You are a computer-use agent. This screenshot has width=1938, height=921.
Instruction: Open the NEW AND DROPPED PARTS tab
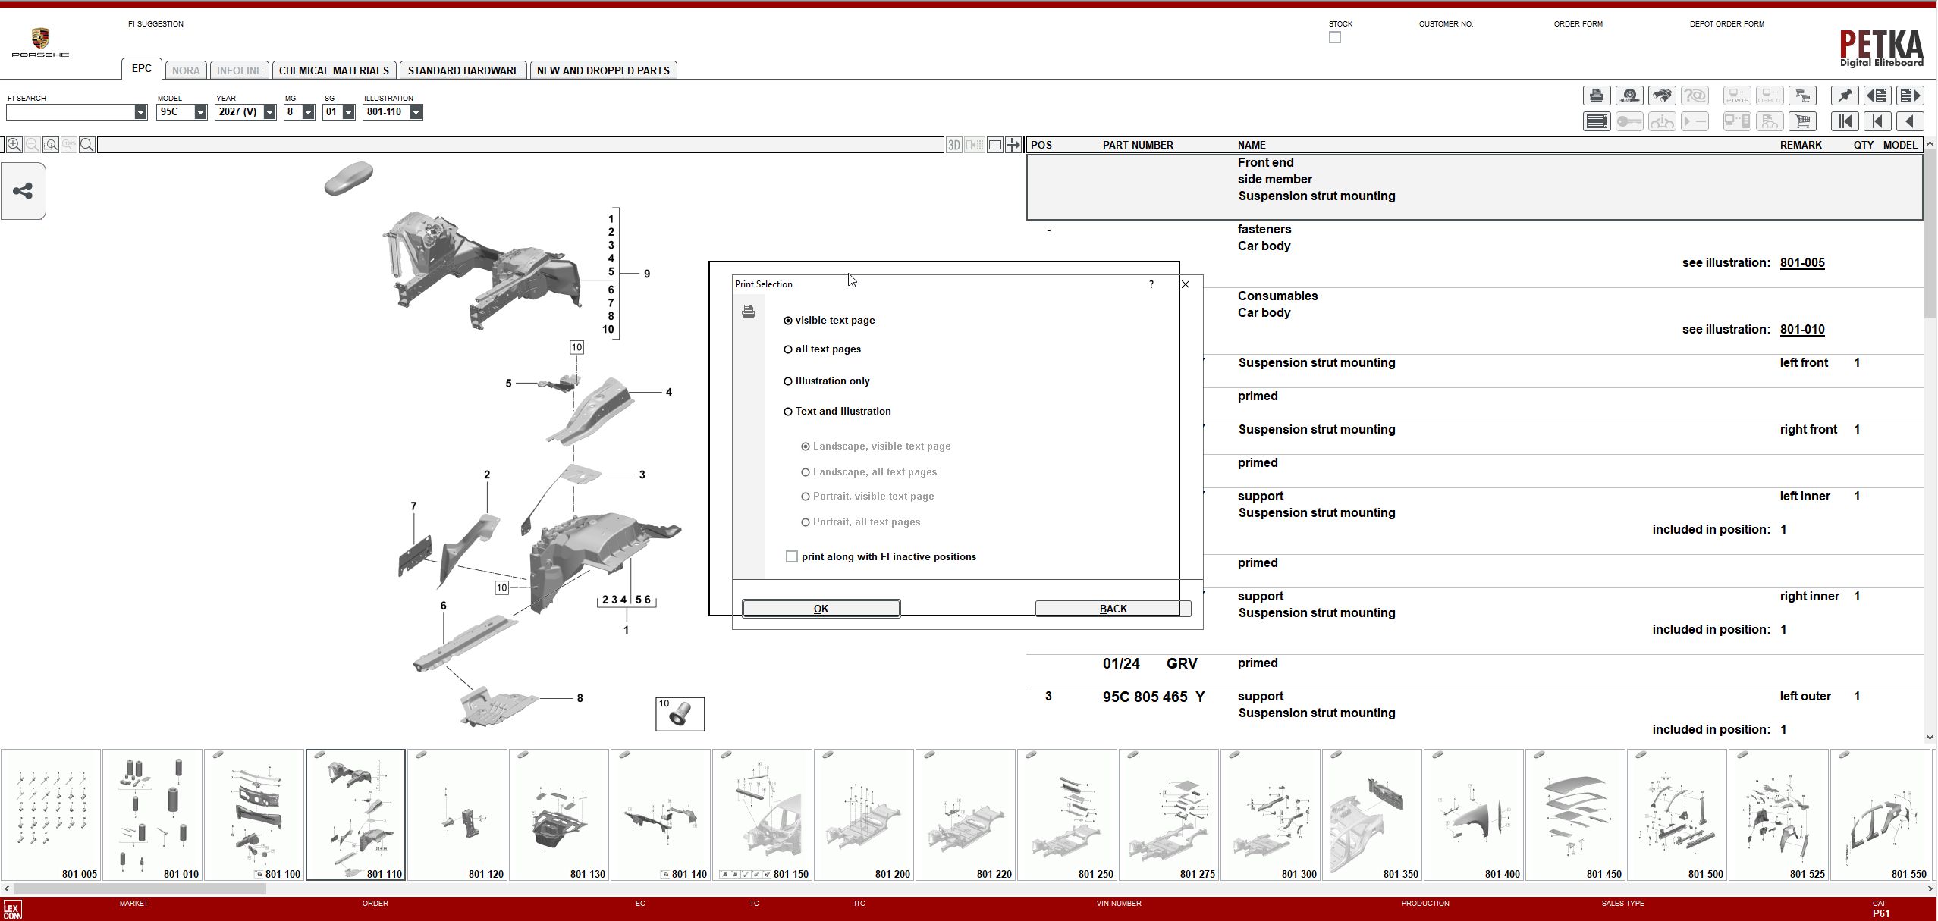coord(603,70)
